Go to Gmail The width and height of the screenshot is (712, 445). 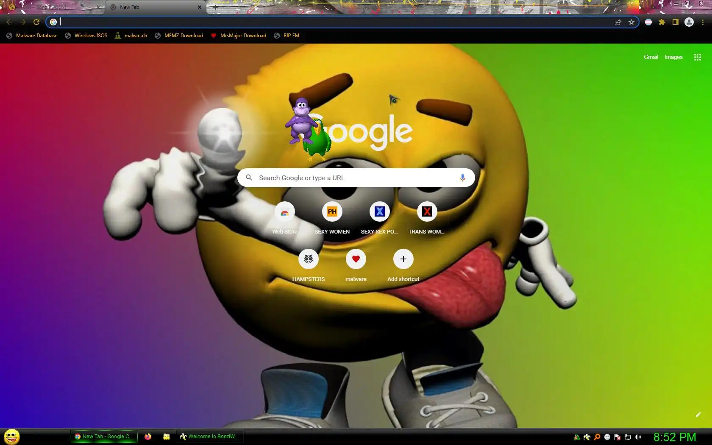tap(651, 57)
